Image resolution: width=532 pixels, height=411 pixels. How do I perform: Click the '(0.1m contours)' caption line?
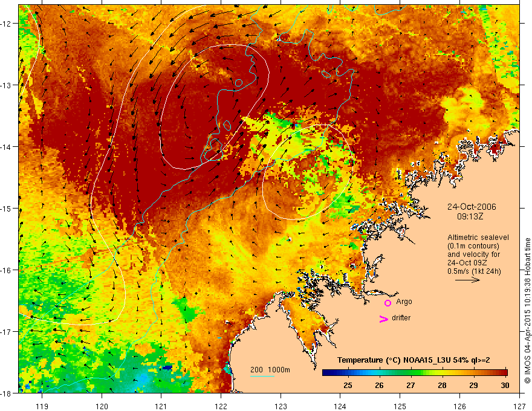[x=473, y=246]
